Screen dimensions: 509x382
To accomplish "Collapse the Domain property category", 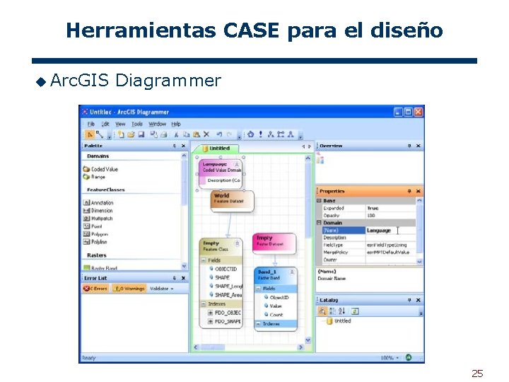I will [319, 223].
